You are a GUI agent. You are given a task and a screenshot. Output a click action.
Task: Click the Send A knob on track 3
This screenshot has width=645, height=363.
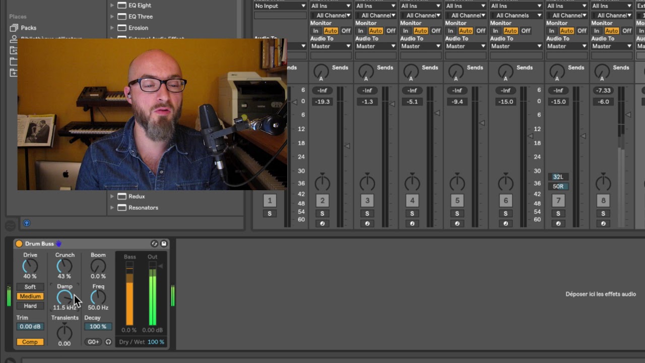point(366,71)
